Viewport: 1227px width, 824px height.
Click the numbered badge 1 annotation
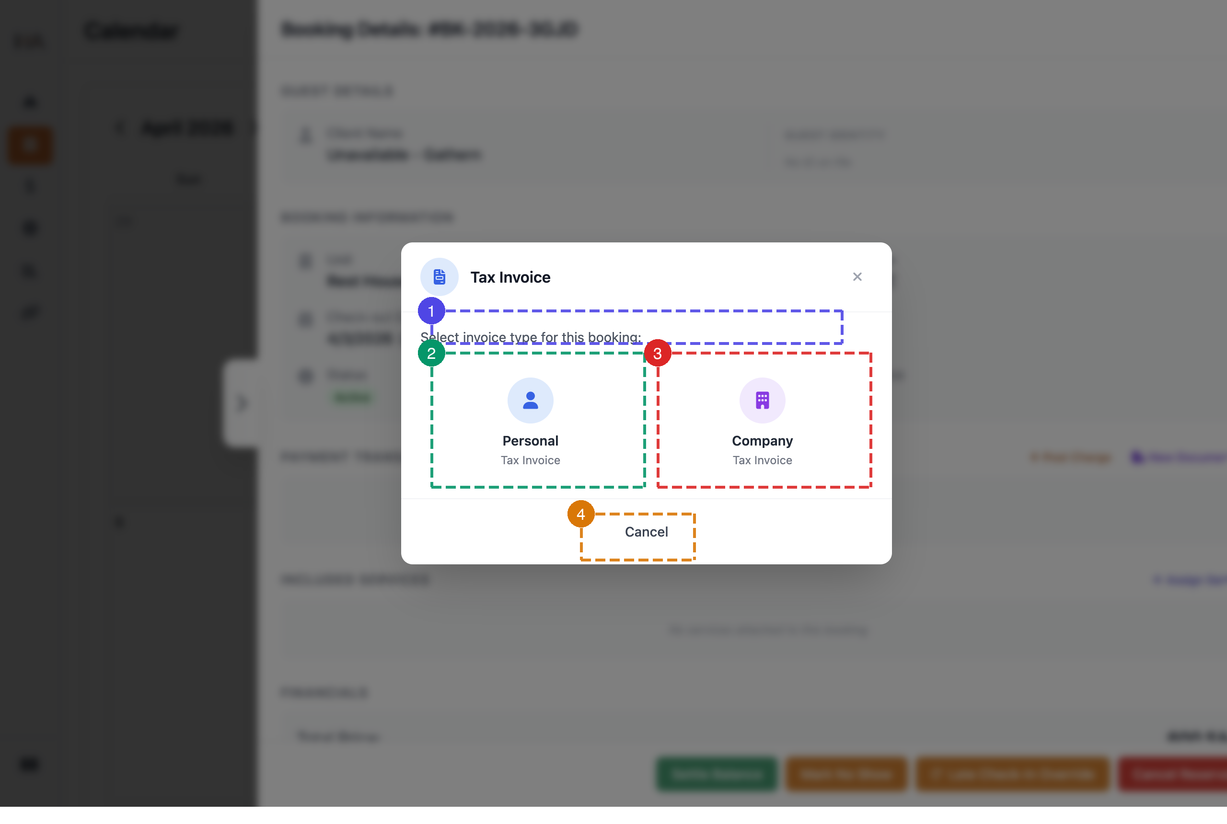point(431,311)
